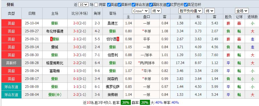
Task: Uncheck the 英超 league filter
Action: tap(109, 5)
